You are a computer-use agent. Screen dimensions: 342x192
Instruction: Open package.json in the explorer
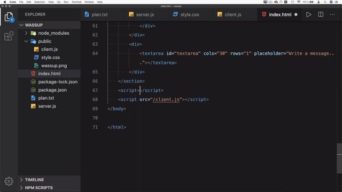(x=49, y=90)
